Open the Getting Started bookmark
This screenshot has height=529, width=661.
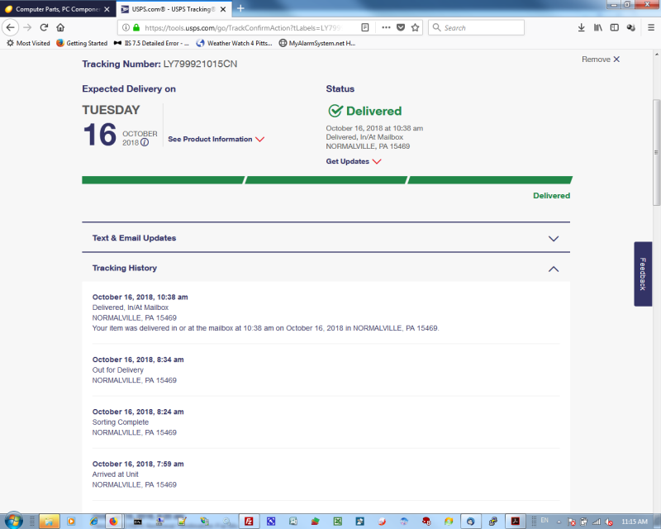coord(81,43)
